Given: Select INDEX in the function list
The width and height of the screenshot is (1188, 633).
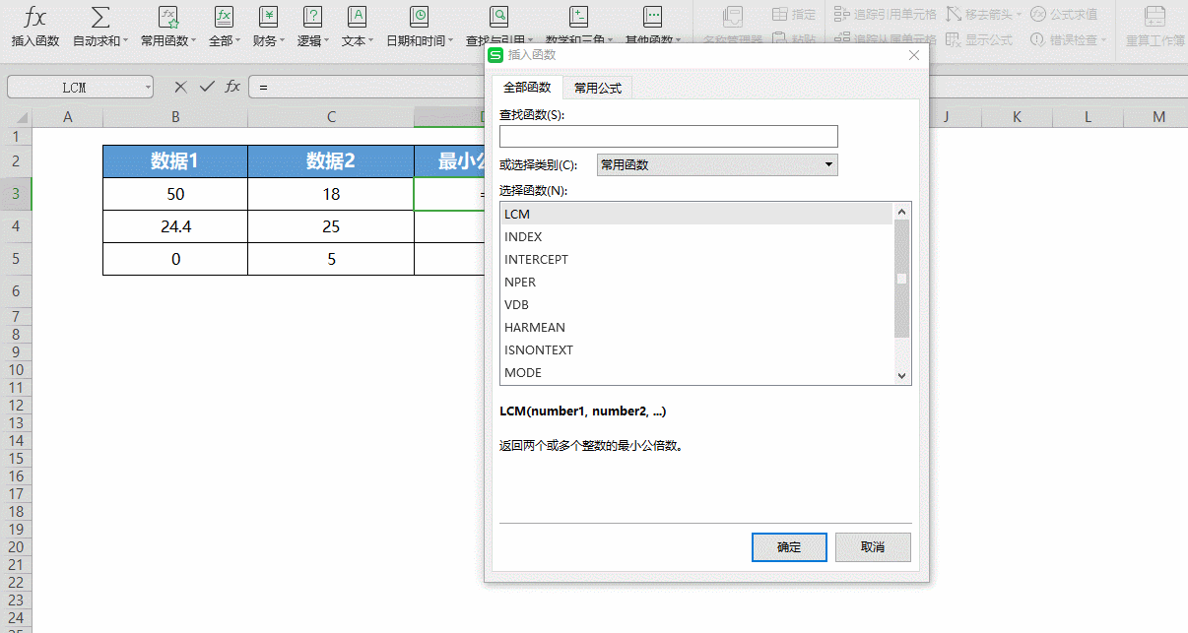Looking at the screenshot, I should point(695,236).
